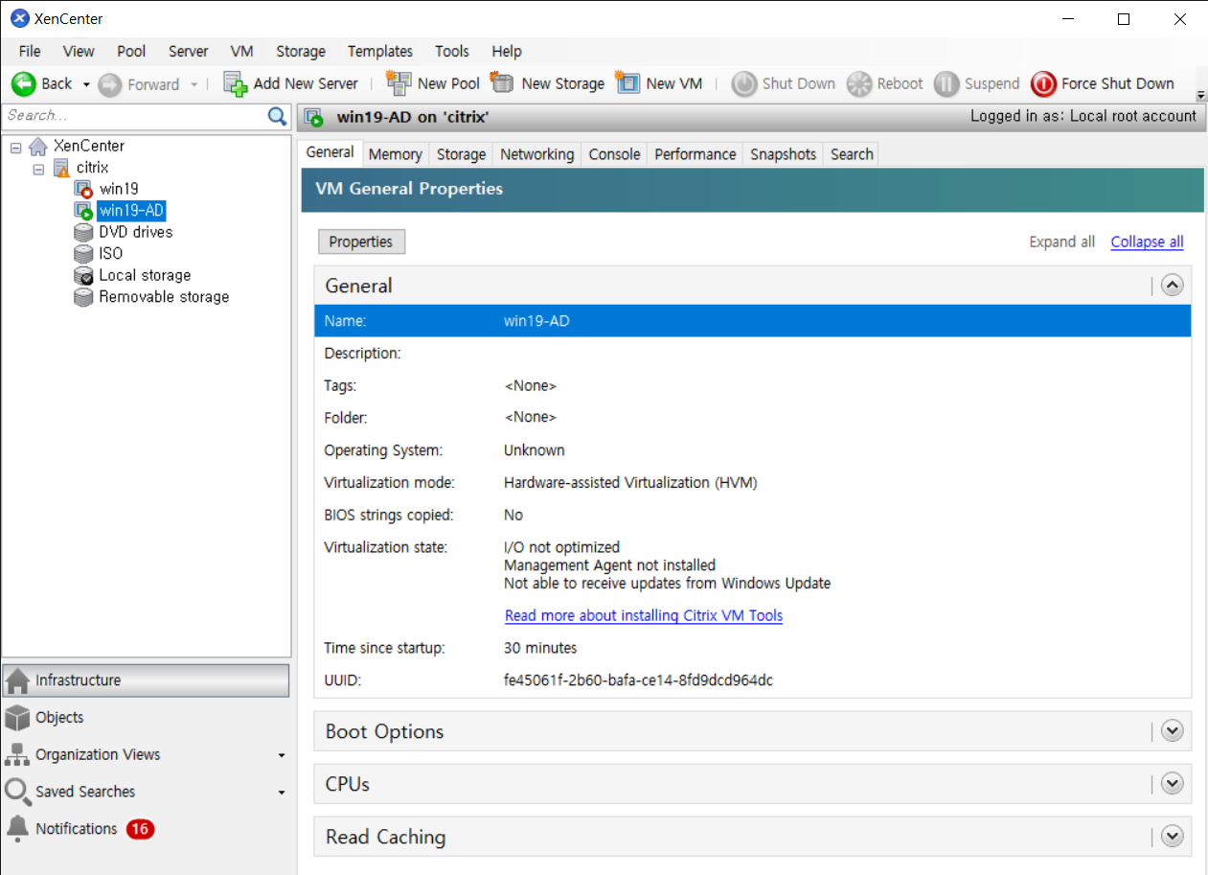Screen dimensions: 1208x875
Task: Select the Name row showing win19-AD
Action: click(x=752, y=321)
